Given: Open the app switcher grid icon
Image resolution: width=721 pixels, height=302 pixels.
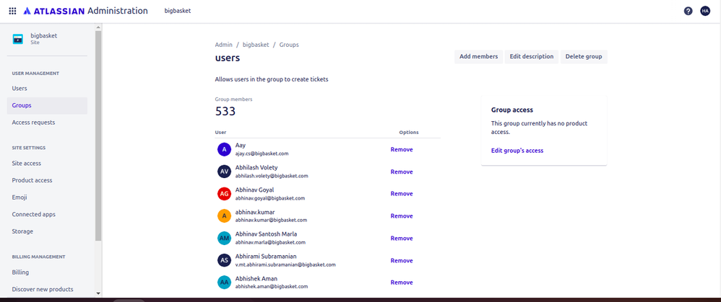Looking at the screenshot, I should point(12,11).
